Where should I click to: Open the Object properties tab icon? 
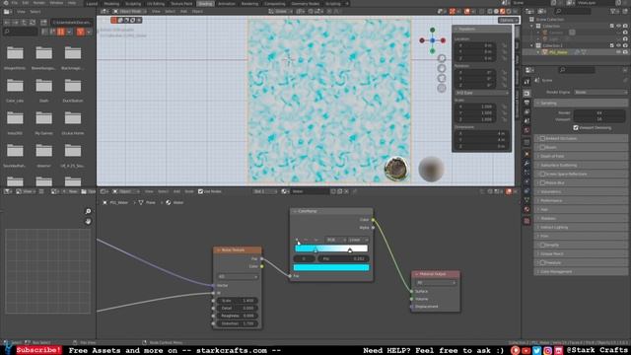(526, 154)
